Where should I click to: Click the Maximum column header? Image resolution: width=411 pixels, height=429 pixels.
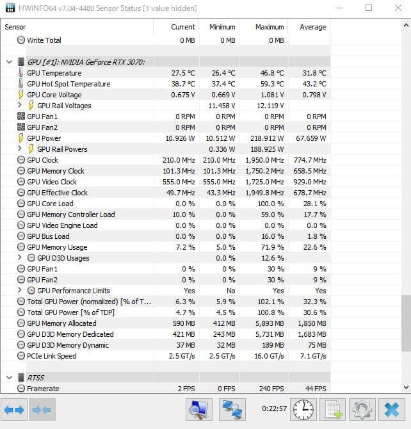[264, 27]
